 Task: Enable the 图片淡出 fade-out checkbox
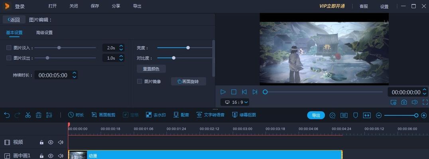click(9, 58)
